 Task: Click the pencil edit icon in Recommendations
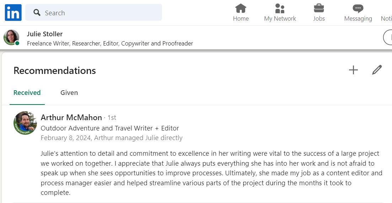pyautogui.click(x=377, y=70)
